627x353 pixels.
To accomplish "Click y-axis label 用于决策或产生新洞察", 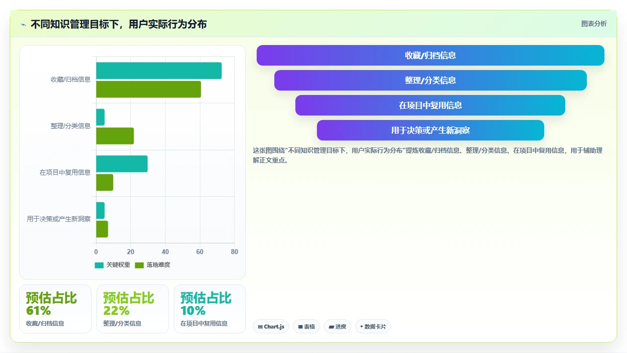I will coord(59,219).
